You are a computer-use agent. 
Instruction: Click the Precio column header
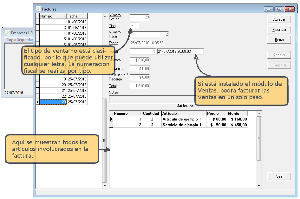coord(217,113)
